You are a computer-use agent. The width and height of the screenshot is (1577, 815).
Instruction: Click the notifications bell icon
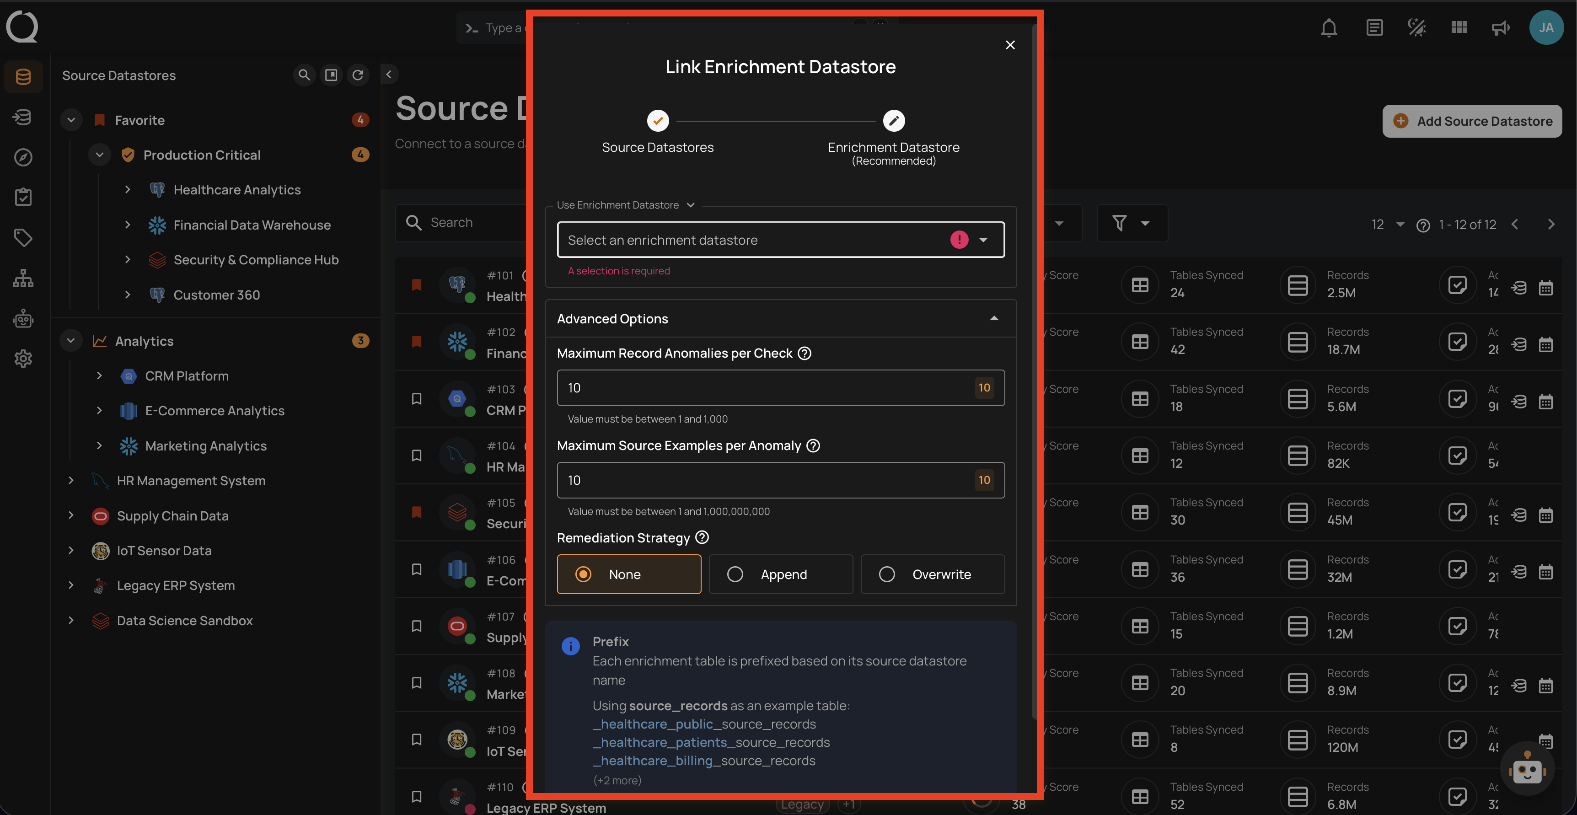coord(1329,27)
